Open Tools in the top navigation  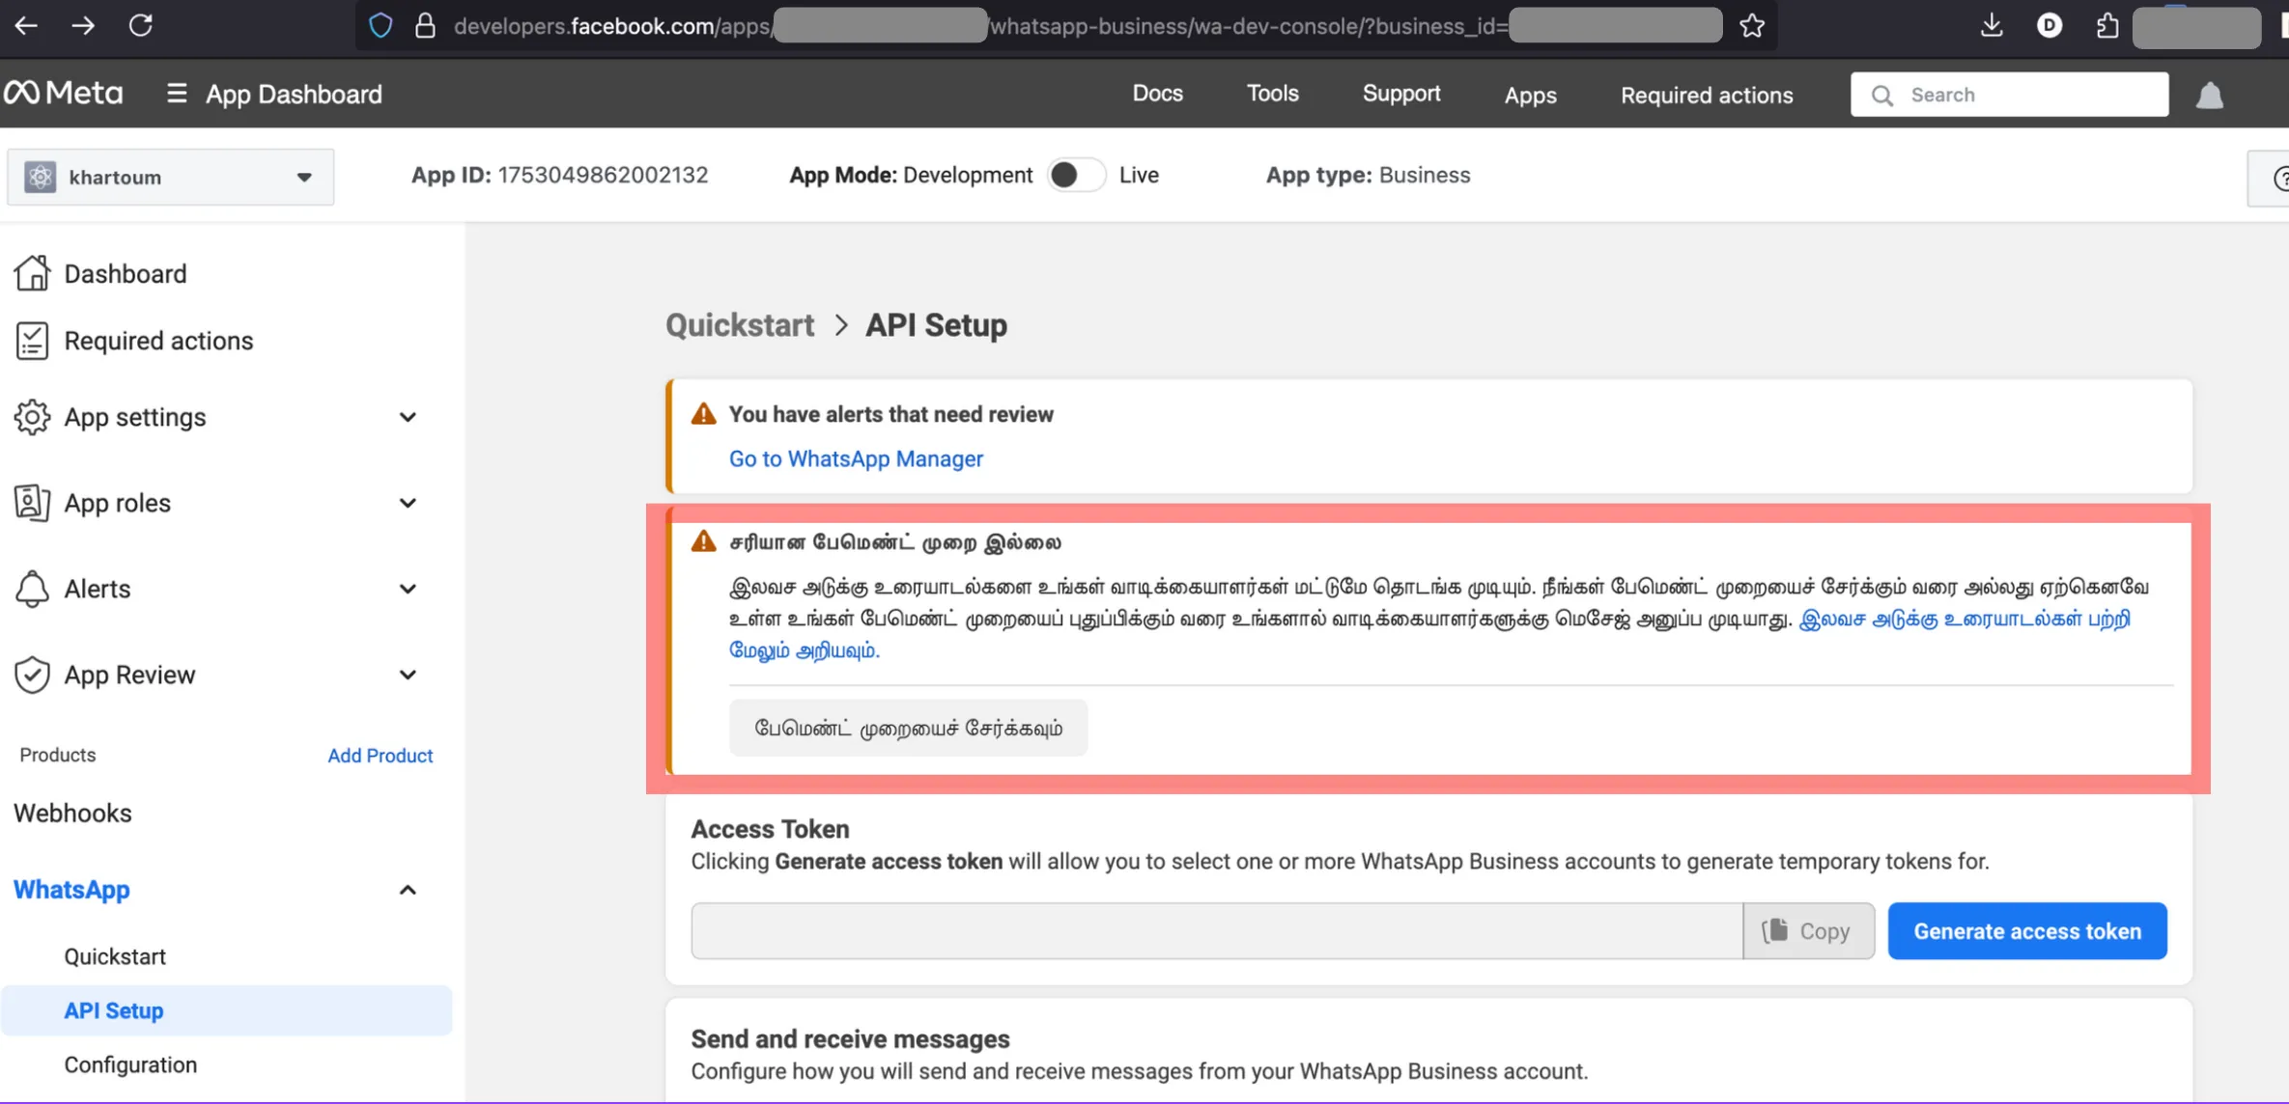tap(1272, 94)
